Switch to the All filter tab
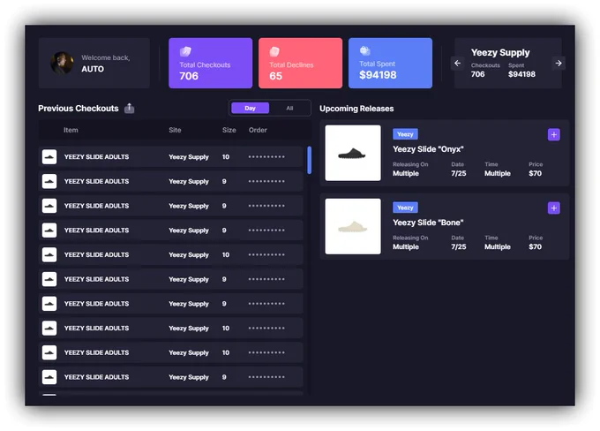 point(289,109)
